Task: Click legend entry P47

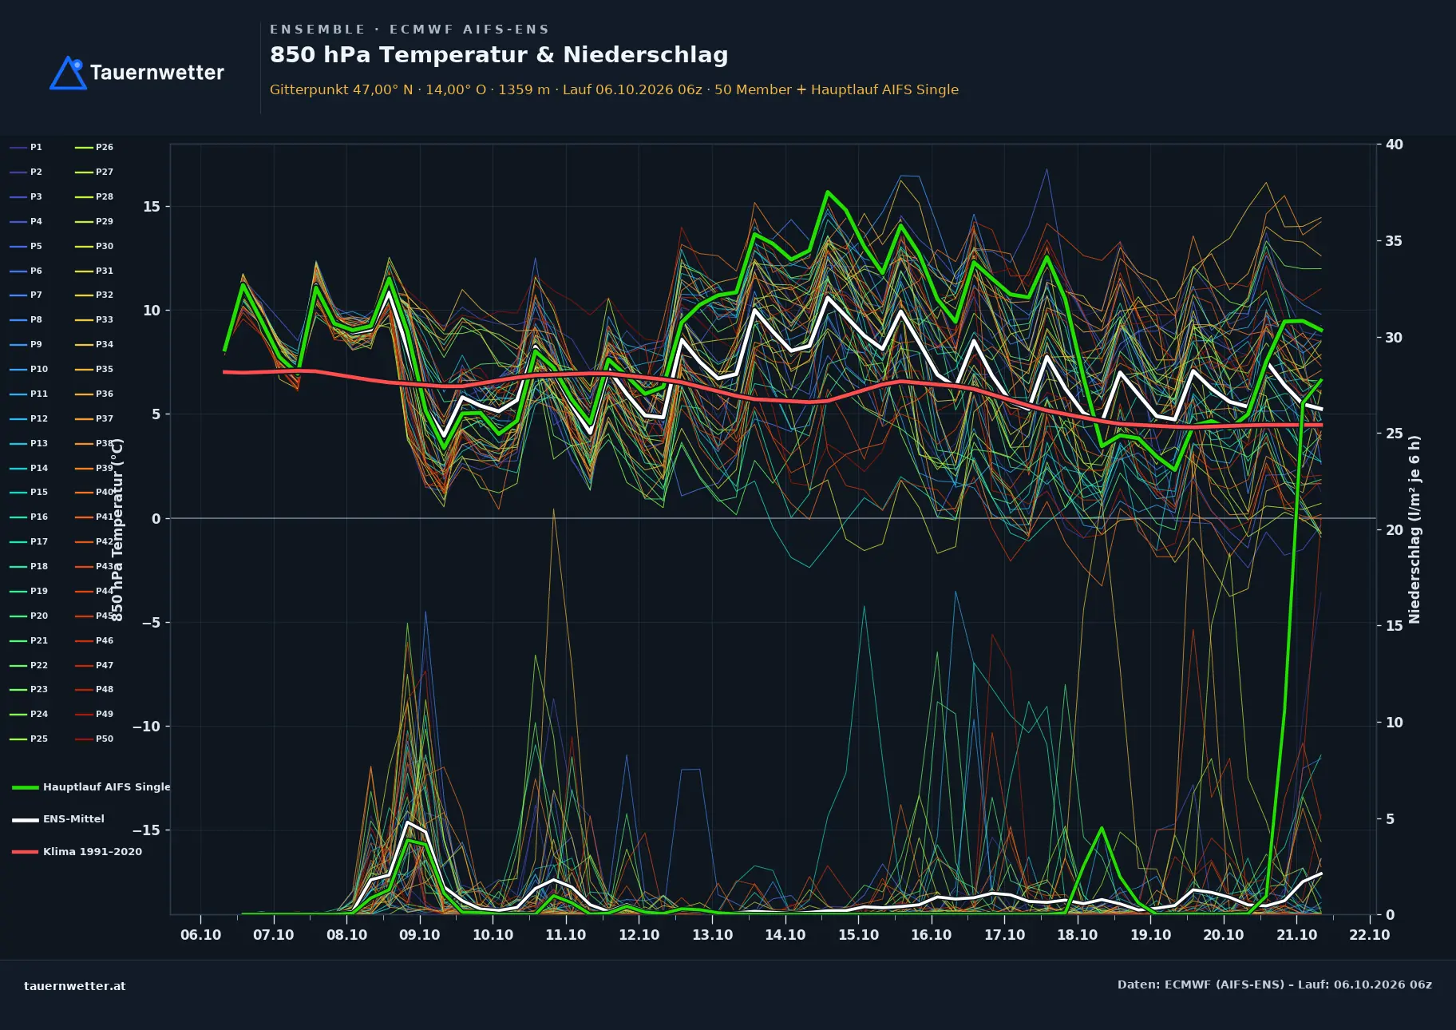Action: click(x=94, y=666)
